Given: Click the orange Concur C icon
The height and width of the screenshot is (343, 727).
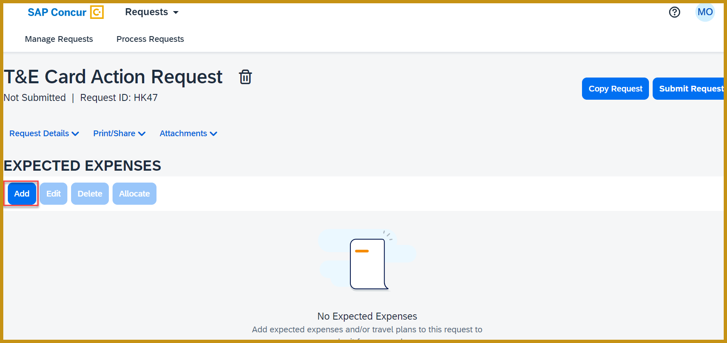Looking at the screenshot, I should [96, 12].
